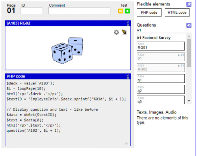Click the questions list scrollbar thumb
This screenshot has width=197, height=156.
(x=189, y=53)
